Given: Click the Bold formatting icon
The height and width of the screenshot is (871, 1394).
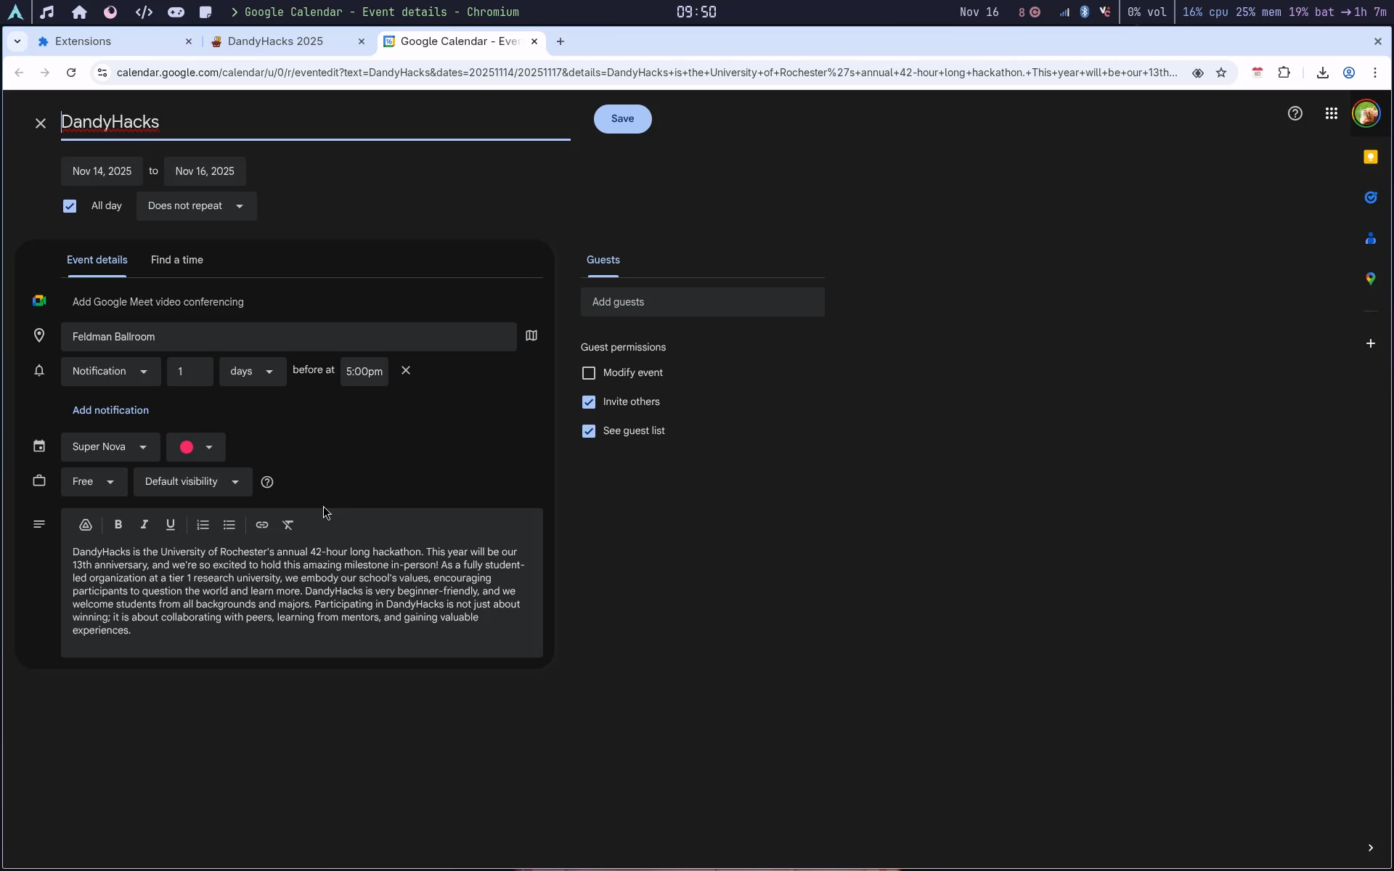Looking at the screenshot, I should [x=118, y=525].
